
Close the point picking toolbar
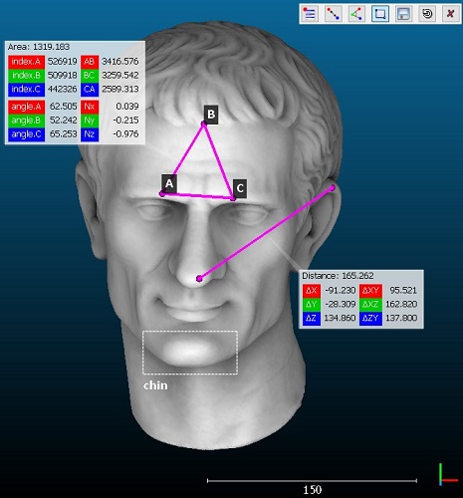click(x=450, y=14)
